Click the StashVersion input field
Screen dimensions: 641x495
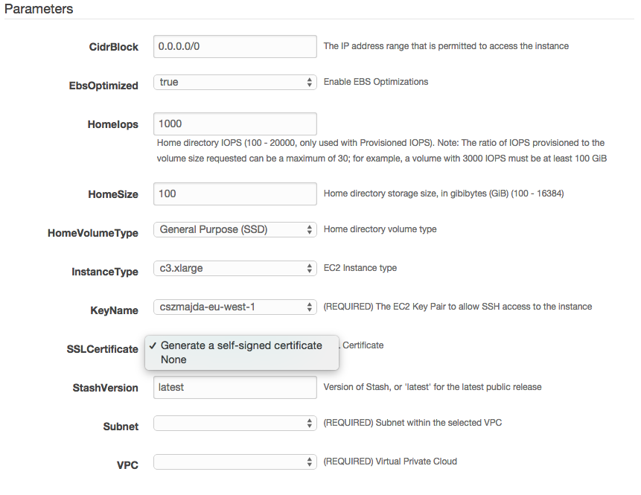pyautogui.click(x=235, y=387)
